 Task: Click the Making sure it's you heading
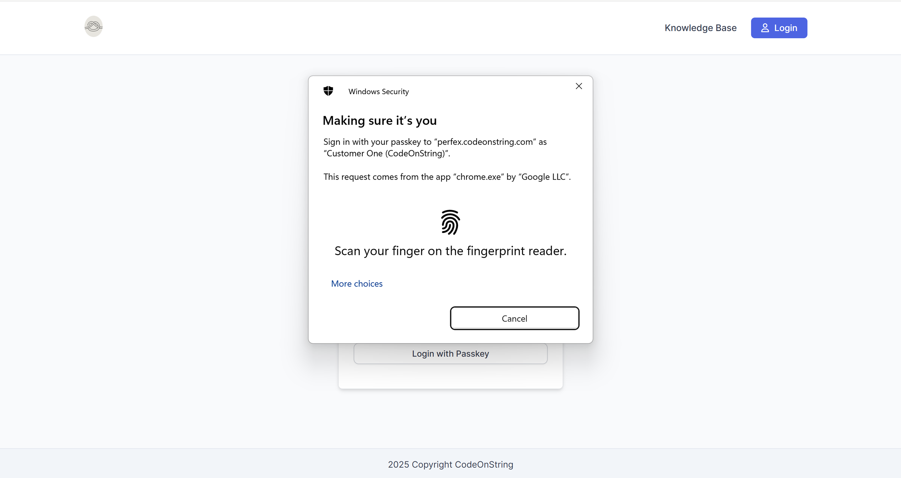[x=379, y=121]
